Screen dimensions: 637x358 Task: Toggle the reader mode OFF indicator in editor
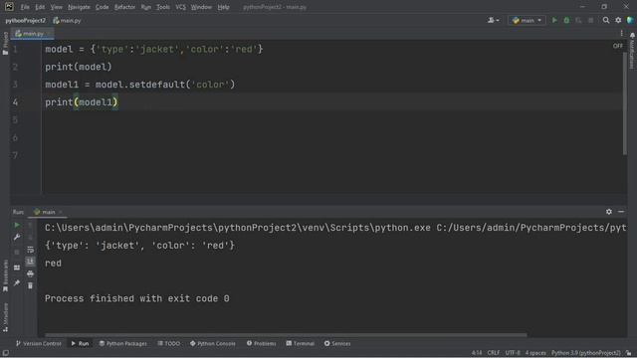tap(617, 46)
